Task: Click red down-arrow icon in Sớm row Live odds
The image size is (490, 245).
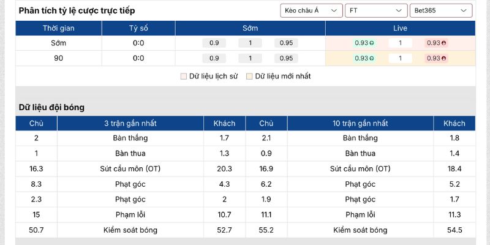Action: [443, 43]
